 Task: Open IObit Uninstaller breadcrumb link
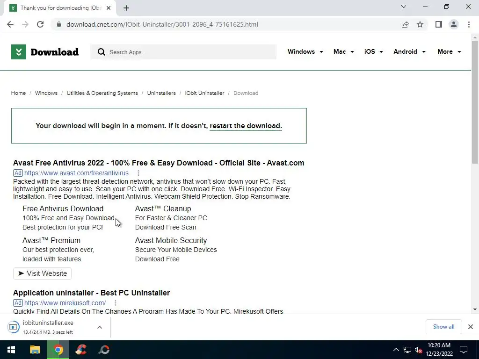pyautogui.click(x=204, y=93)
